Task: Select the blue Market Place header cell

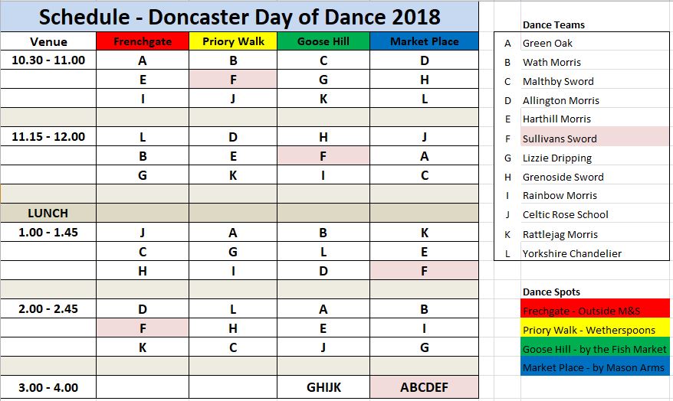Action: pos(424,41)
